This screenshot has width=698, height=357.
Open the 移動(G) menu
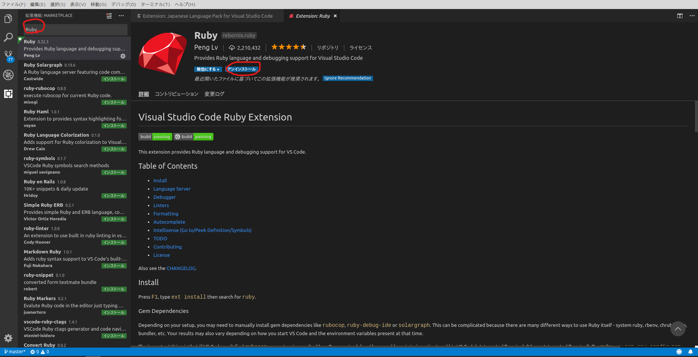tap(98, 5)
